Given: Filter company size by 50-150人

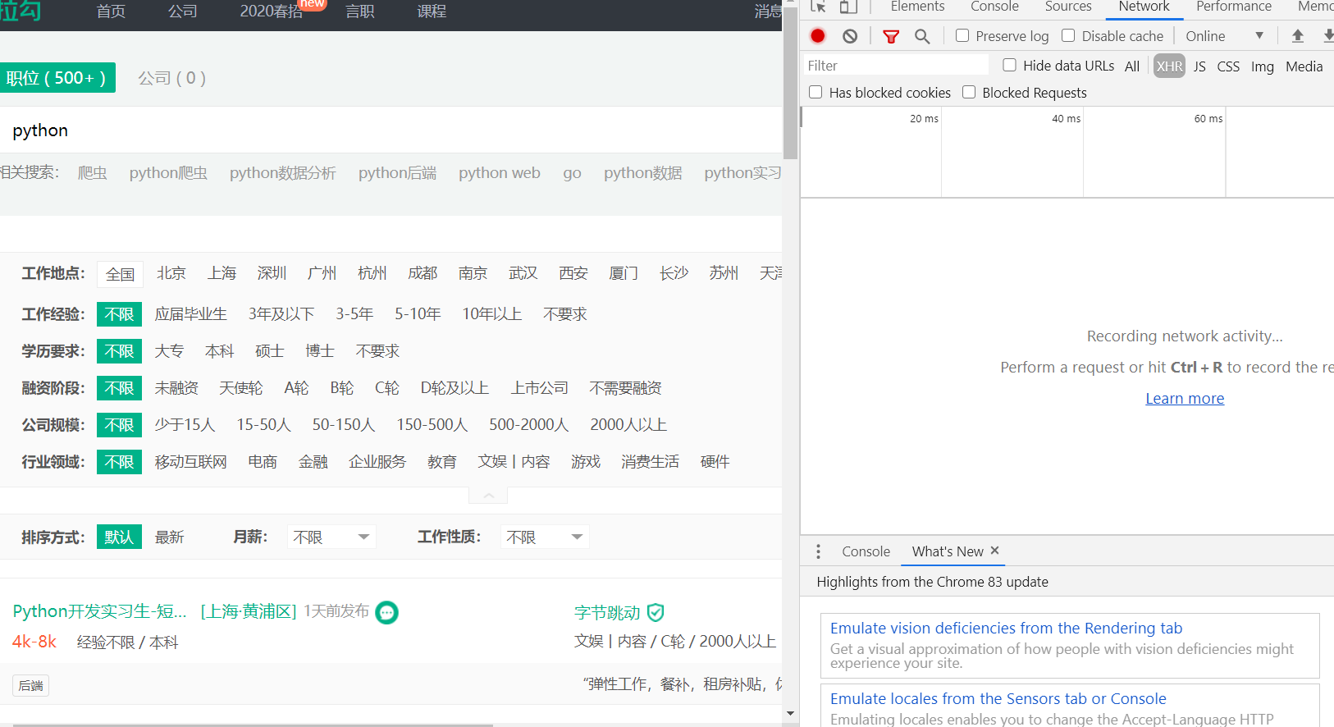Looking at the screenshot, I should pos(344,425).
